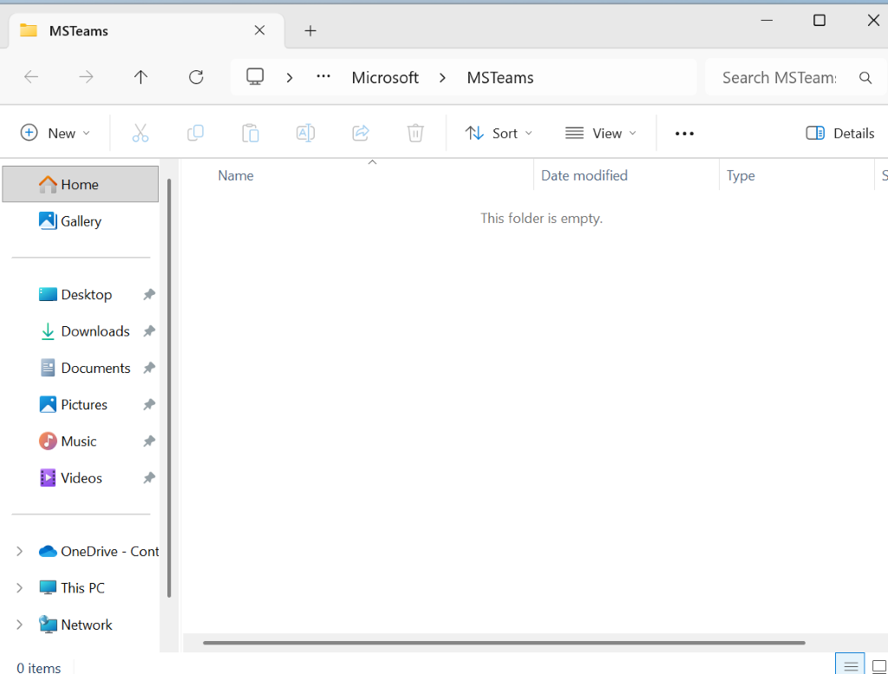The width and height of the screenshot is (888, 674).
Task: Click the Paste clipboard icon
Action: (x=251, y=133)
